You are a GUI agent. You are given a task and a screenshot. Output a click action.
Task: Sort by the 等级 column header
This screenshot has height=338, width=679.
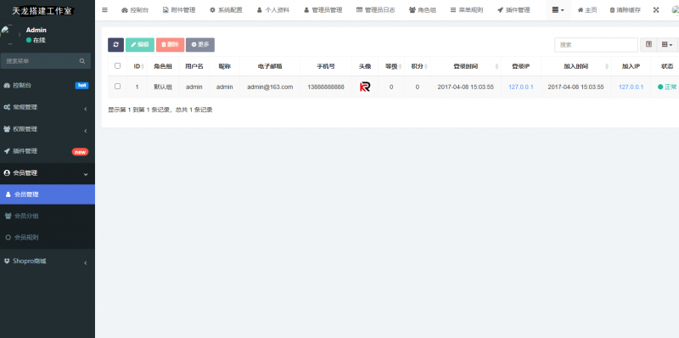tap(391, 66)
